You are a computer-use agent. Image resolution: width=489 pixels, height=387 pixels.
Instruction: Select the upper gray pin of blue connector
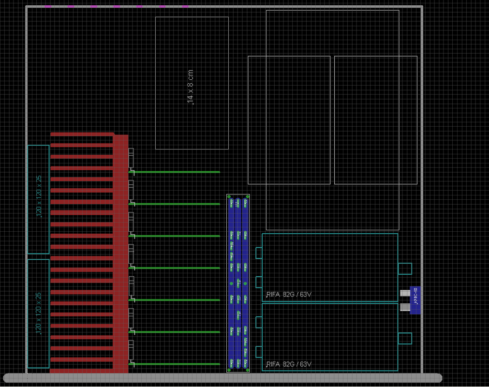[x=405, y=293]
